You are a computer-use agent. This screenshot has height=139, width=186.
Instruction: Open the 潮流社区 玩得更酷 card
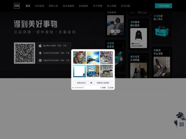[x=139, y=66]
